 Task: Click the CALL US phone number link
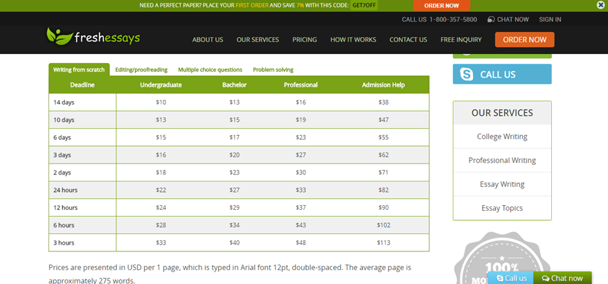tap(439, 19)
